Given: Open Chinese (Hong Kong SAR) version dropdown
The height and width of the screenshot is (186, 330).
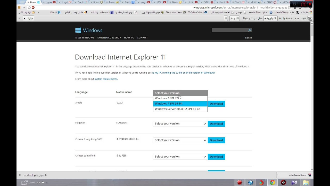Looking at the screenshot, I should coord(180,140).
